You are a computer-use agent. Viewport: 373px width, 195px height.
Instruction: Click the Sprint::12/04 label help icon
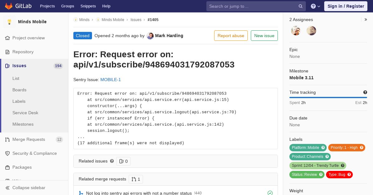(x=343, y=166)
